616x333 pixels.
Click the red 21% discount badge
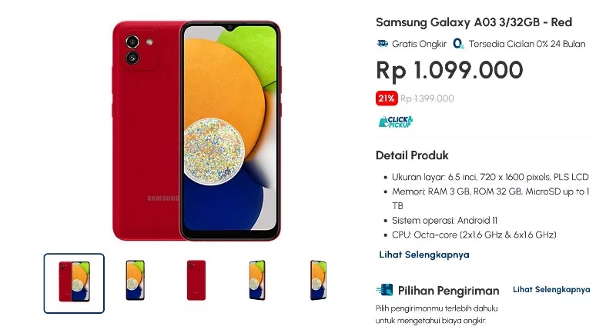coord(387,98)
